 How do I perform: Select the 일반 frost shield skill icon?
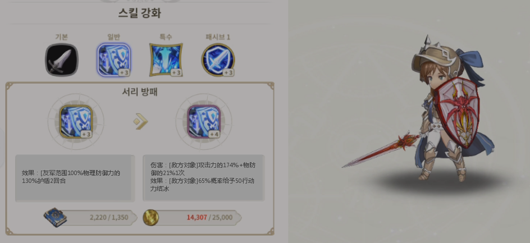[x=114, y=60]
